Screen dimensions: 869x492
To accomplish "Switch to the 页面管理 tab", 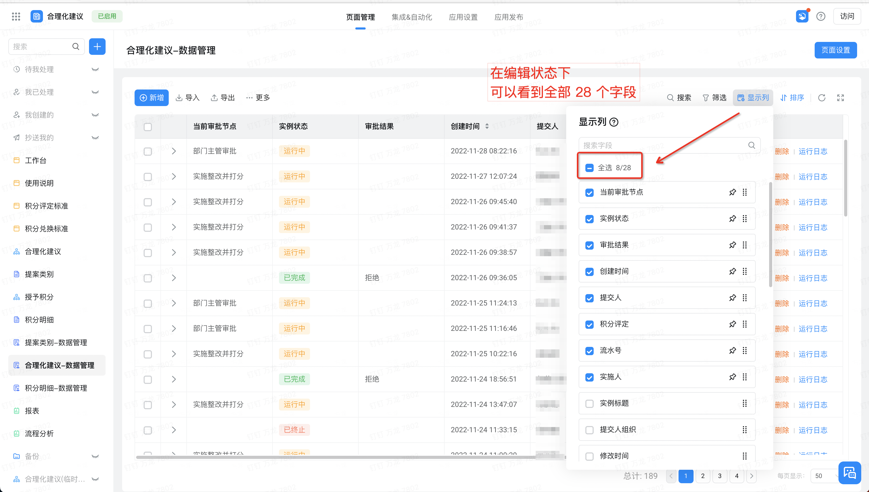I will 360,17.
